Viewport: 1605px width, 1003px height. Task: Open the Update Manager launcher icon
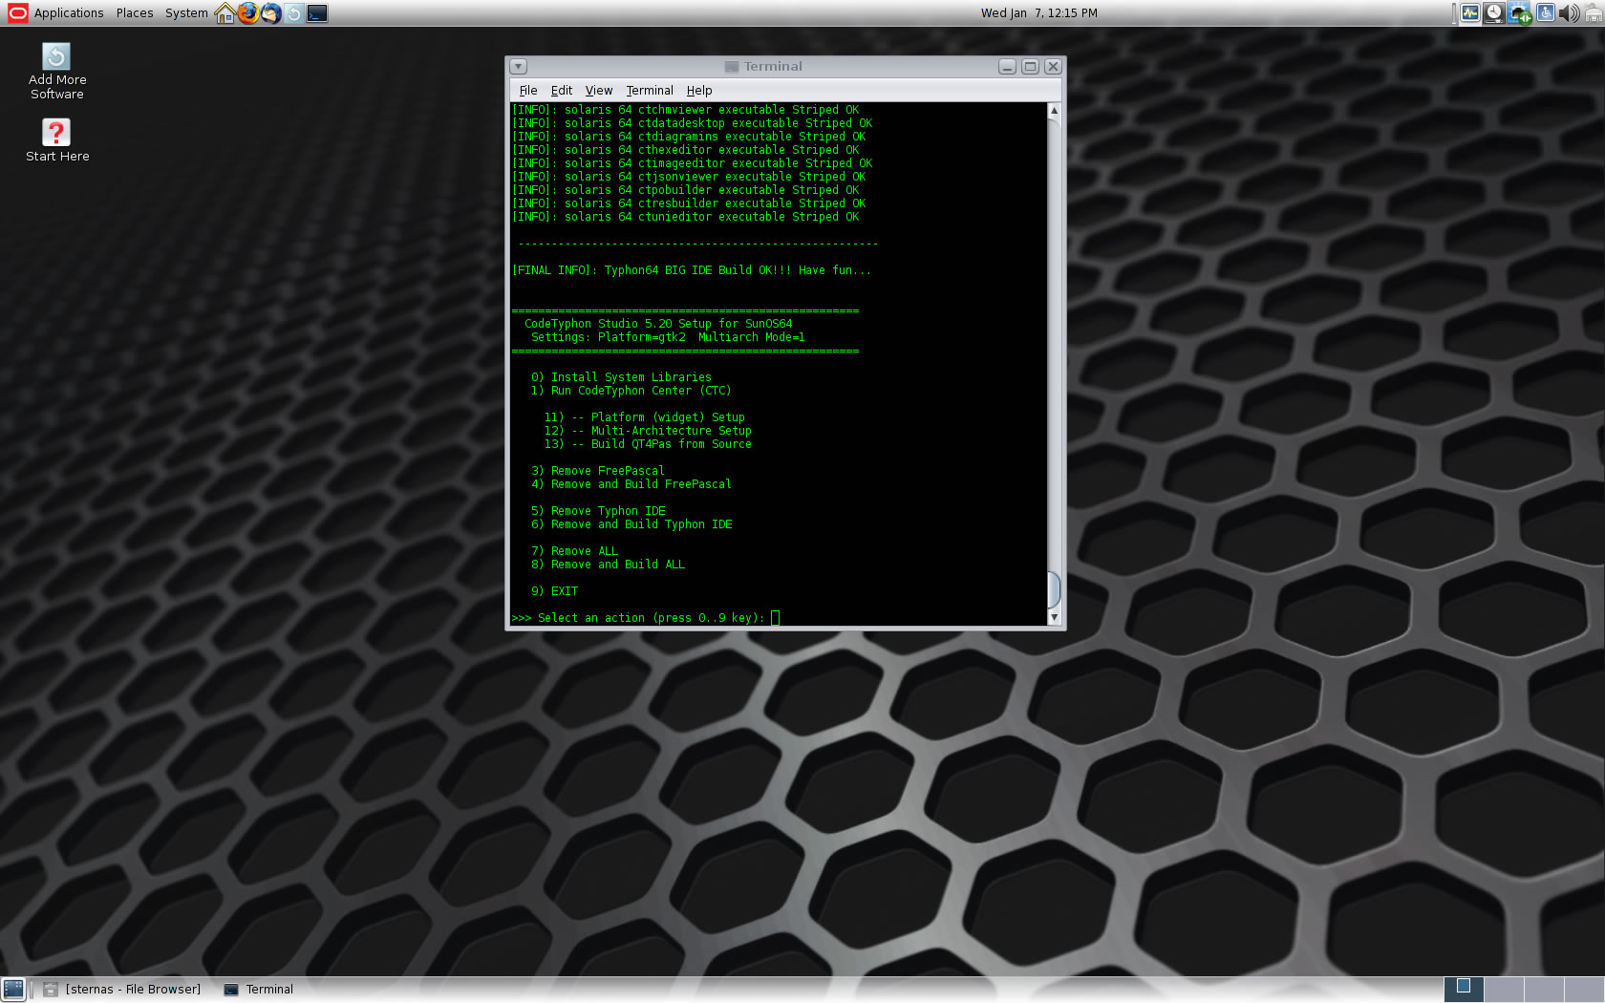click(294, 13)
